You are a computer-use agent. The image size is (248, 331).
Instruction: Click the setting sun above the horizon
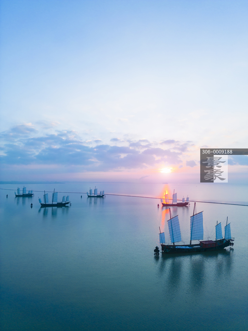pyautogui.click(x=166, y=170)
